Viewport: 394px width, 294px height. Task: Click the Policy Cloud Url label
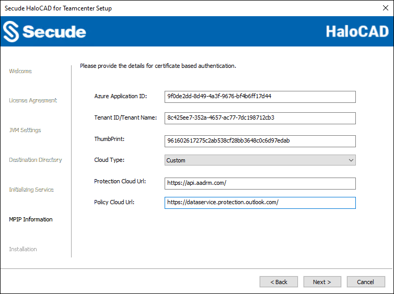click(114, 202)
